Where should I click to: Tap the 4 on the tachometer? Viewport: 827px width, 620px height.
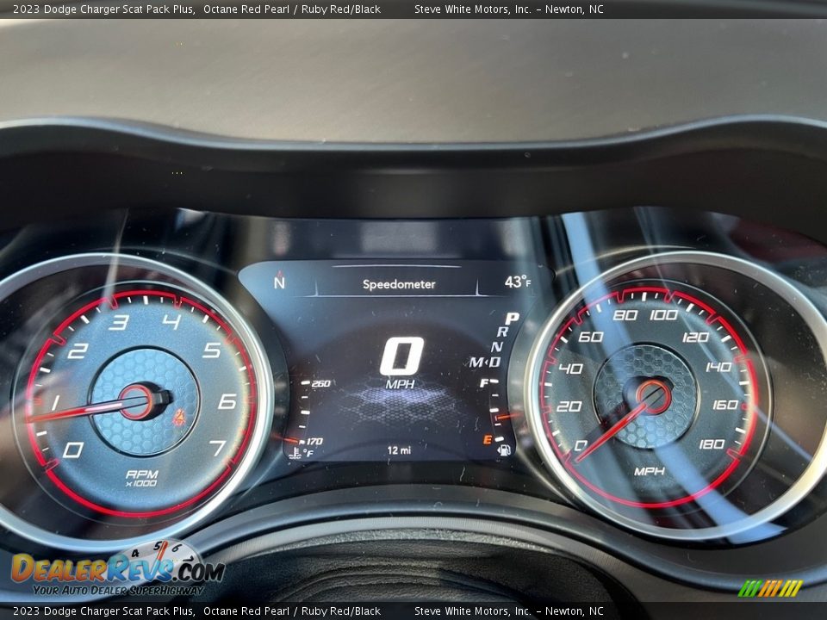point(171,321)
